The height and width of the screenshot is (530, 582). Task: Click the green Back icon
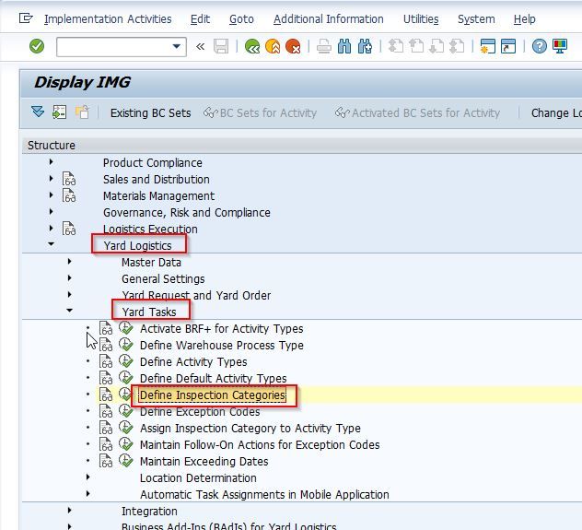tap(252, 46)
